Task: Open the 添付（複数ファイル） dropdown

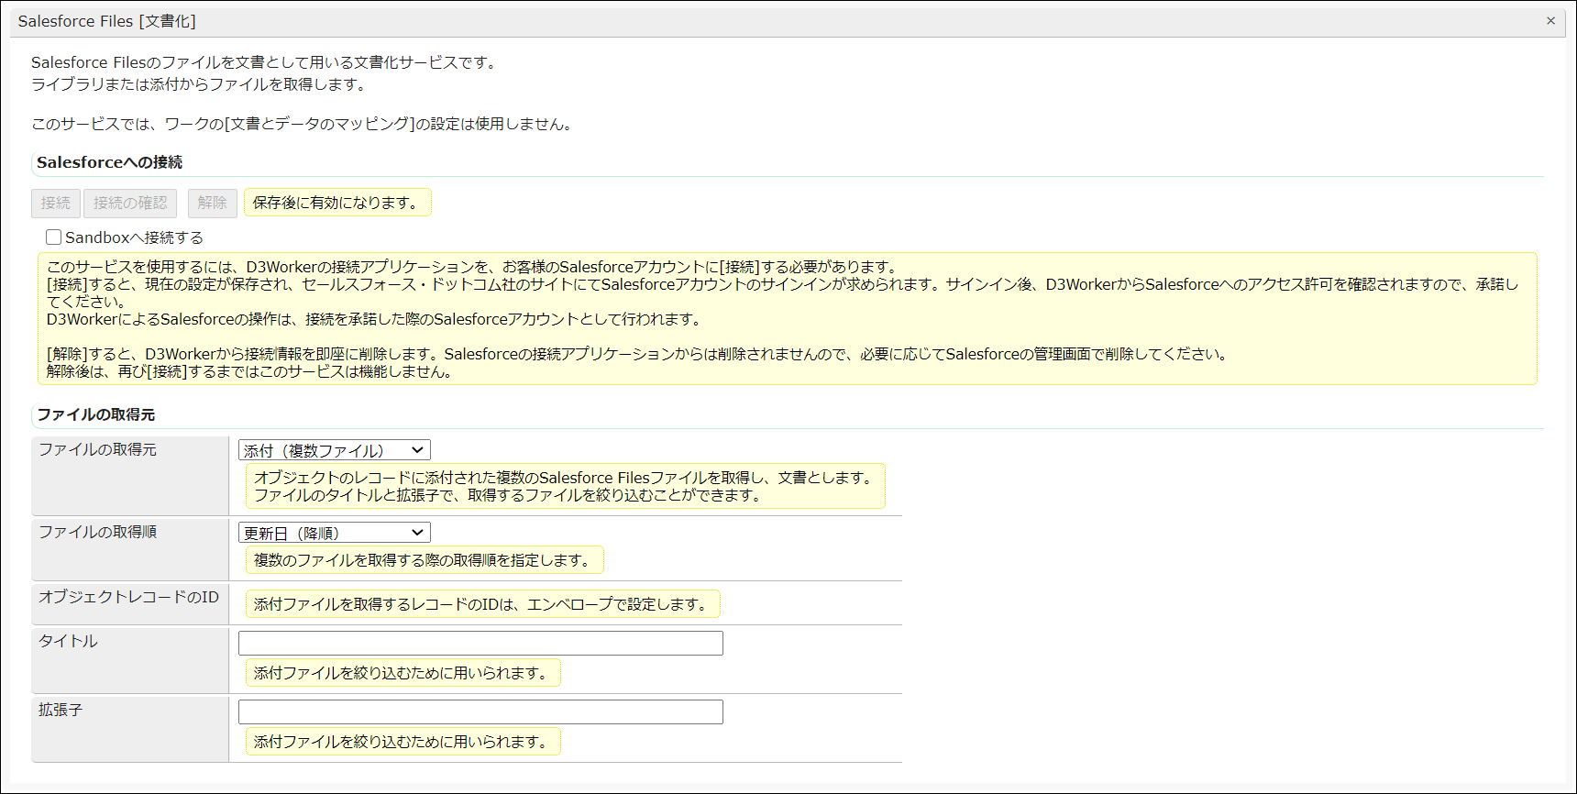Action: [334, 450]
